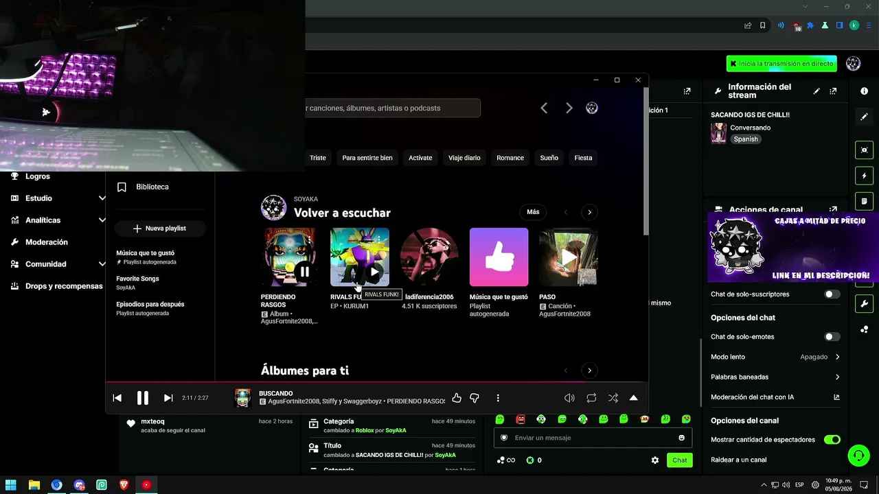Expand the now-playing view with up arrow
Screen dimensions: 879x494
633,398
